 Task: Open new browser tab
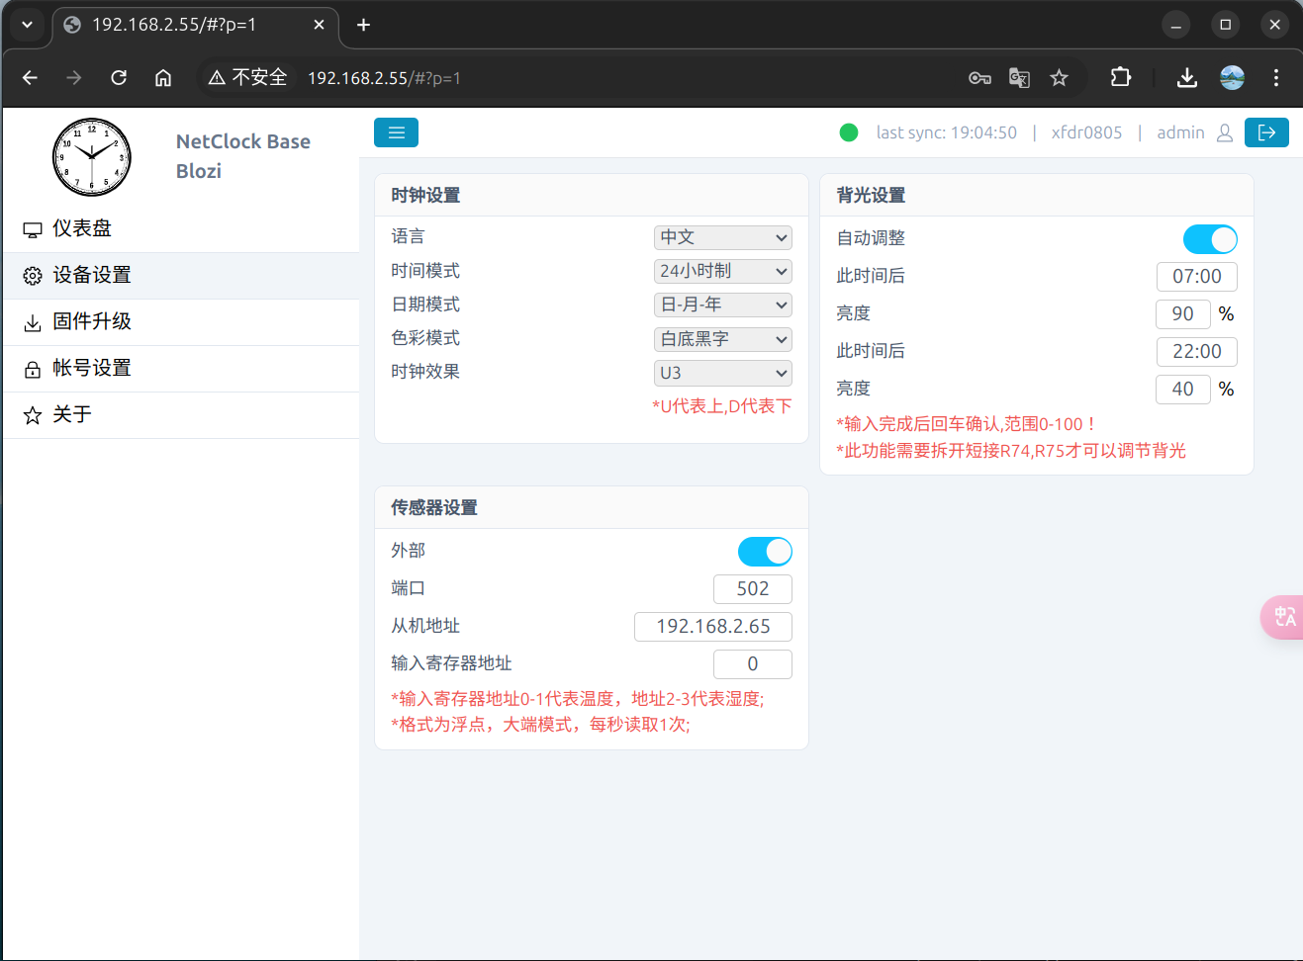click(363, 25)
